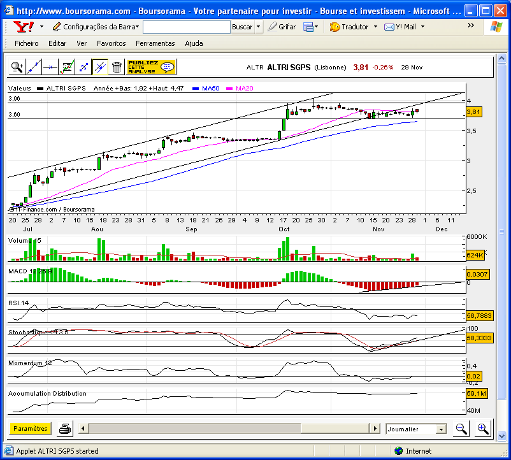Click the -0,26% change value
The width and height of the screenshot is (511, 460).
pos(383,68)
